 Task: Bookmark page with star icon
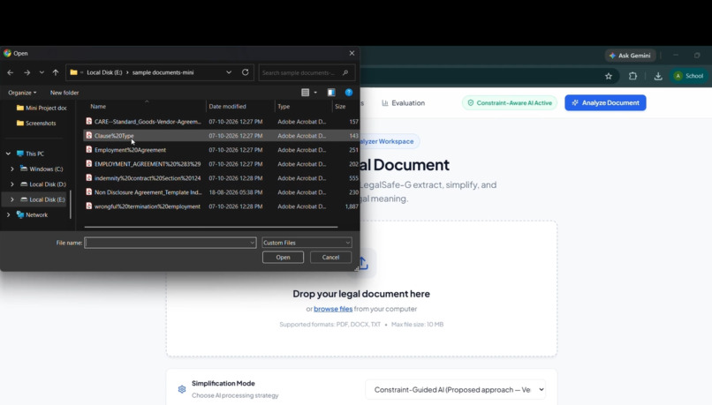(609, 76)
